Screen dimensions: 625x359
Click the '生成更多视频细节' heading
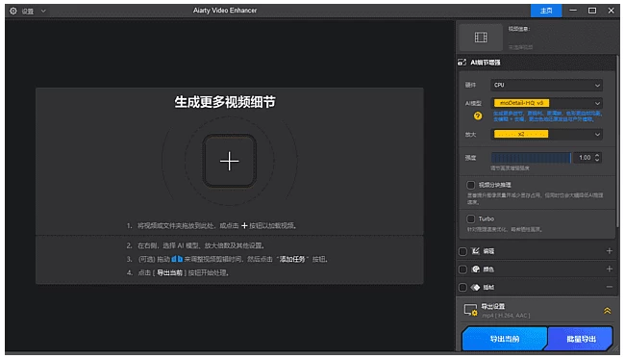225,102
